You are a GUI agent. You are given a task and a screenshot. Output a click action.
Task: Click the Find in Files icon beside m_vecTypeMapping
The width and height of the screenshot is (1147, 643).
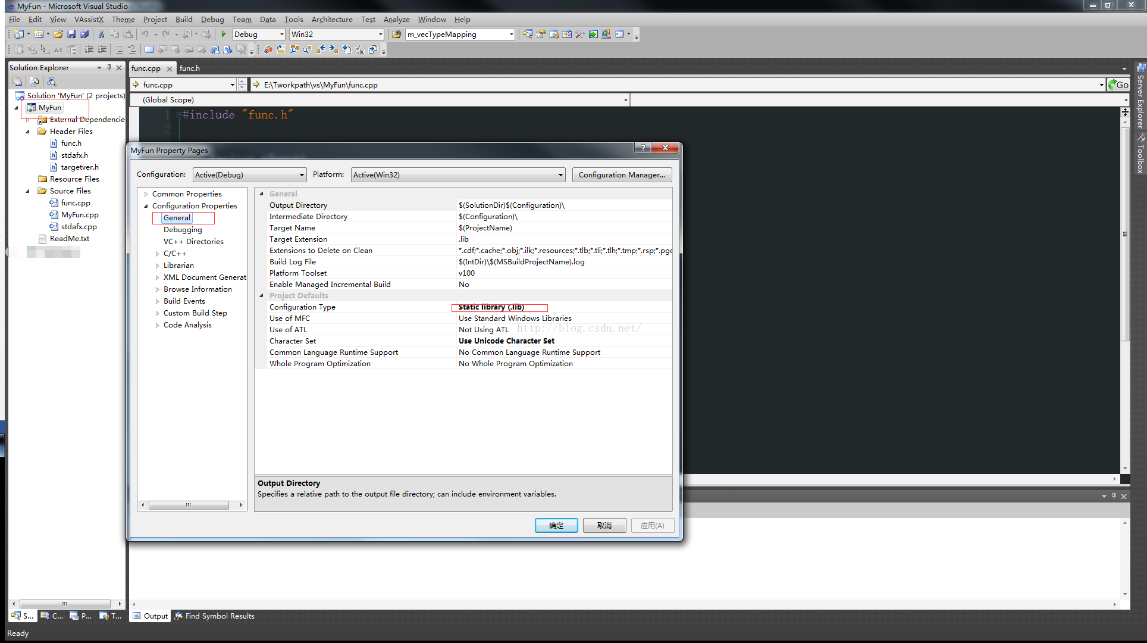[396, 35]
